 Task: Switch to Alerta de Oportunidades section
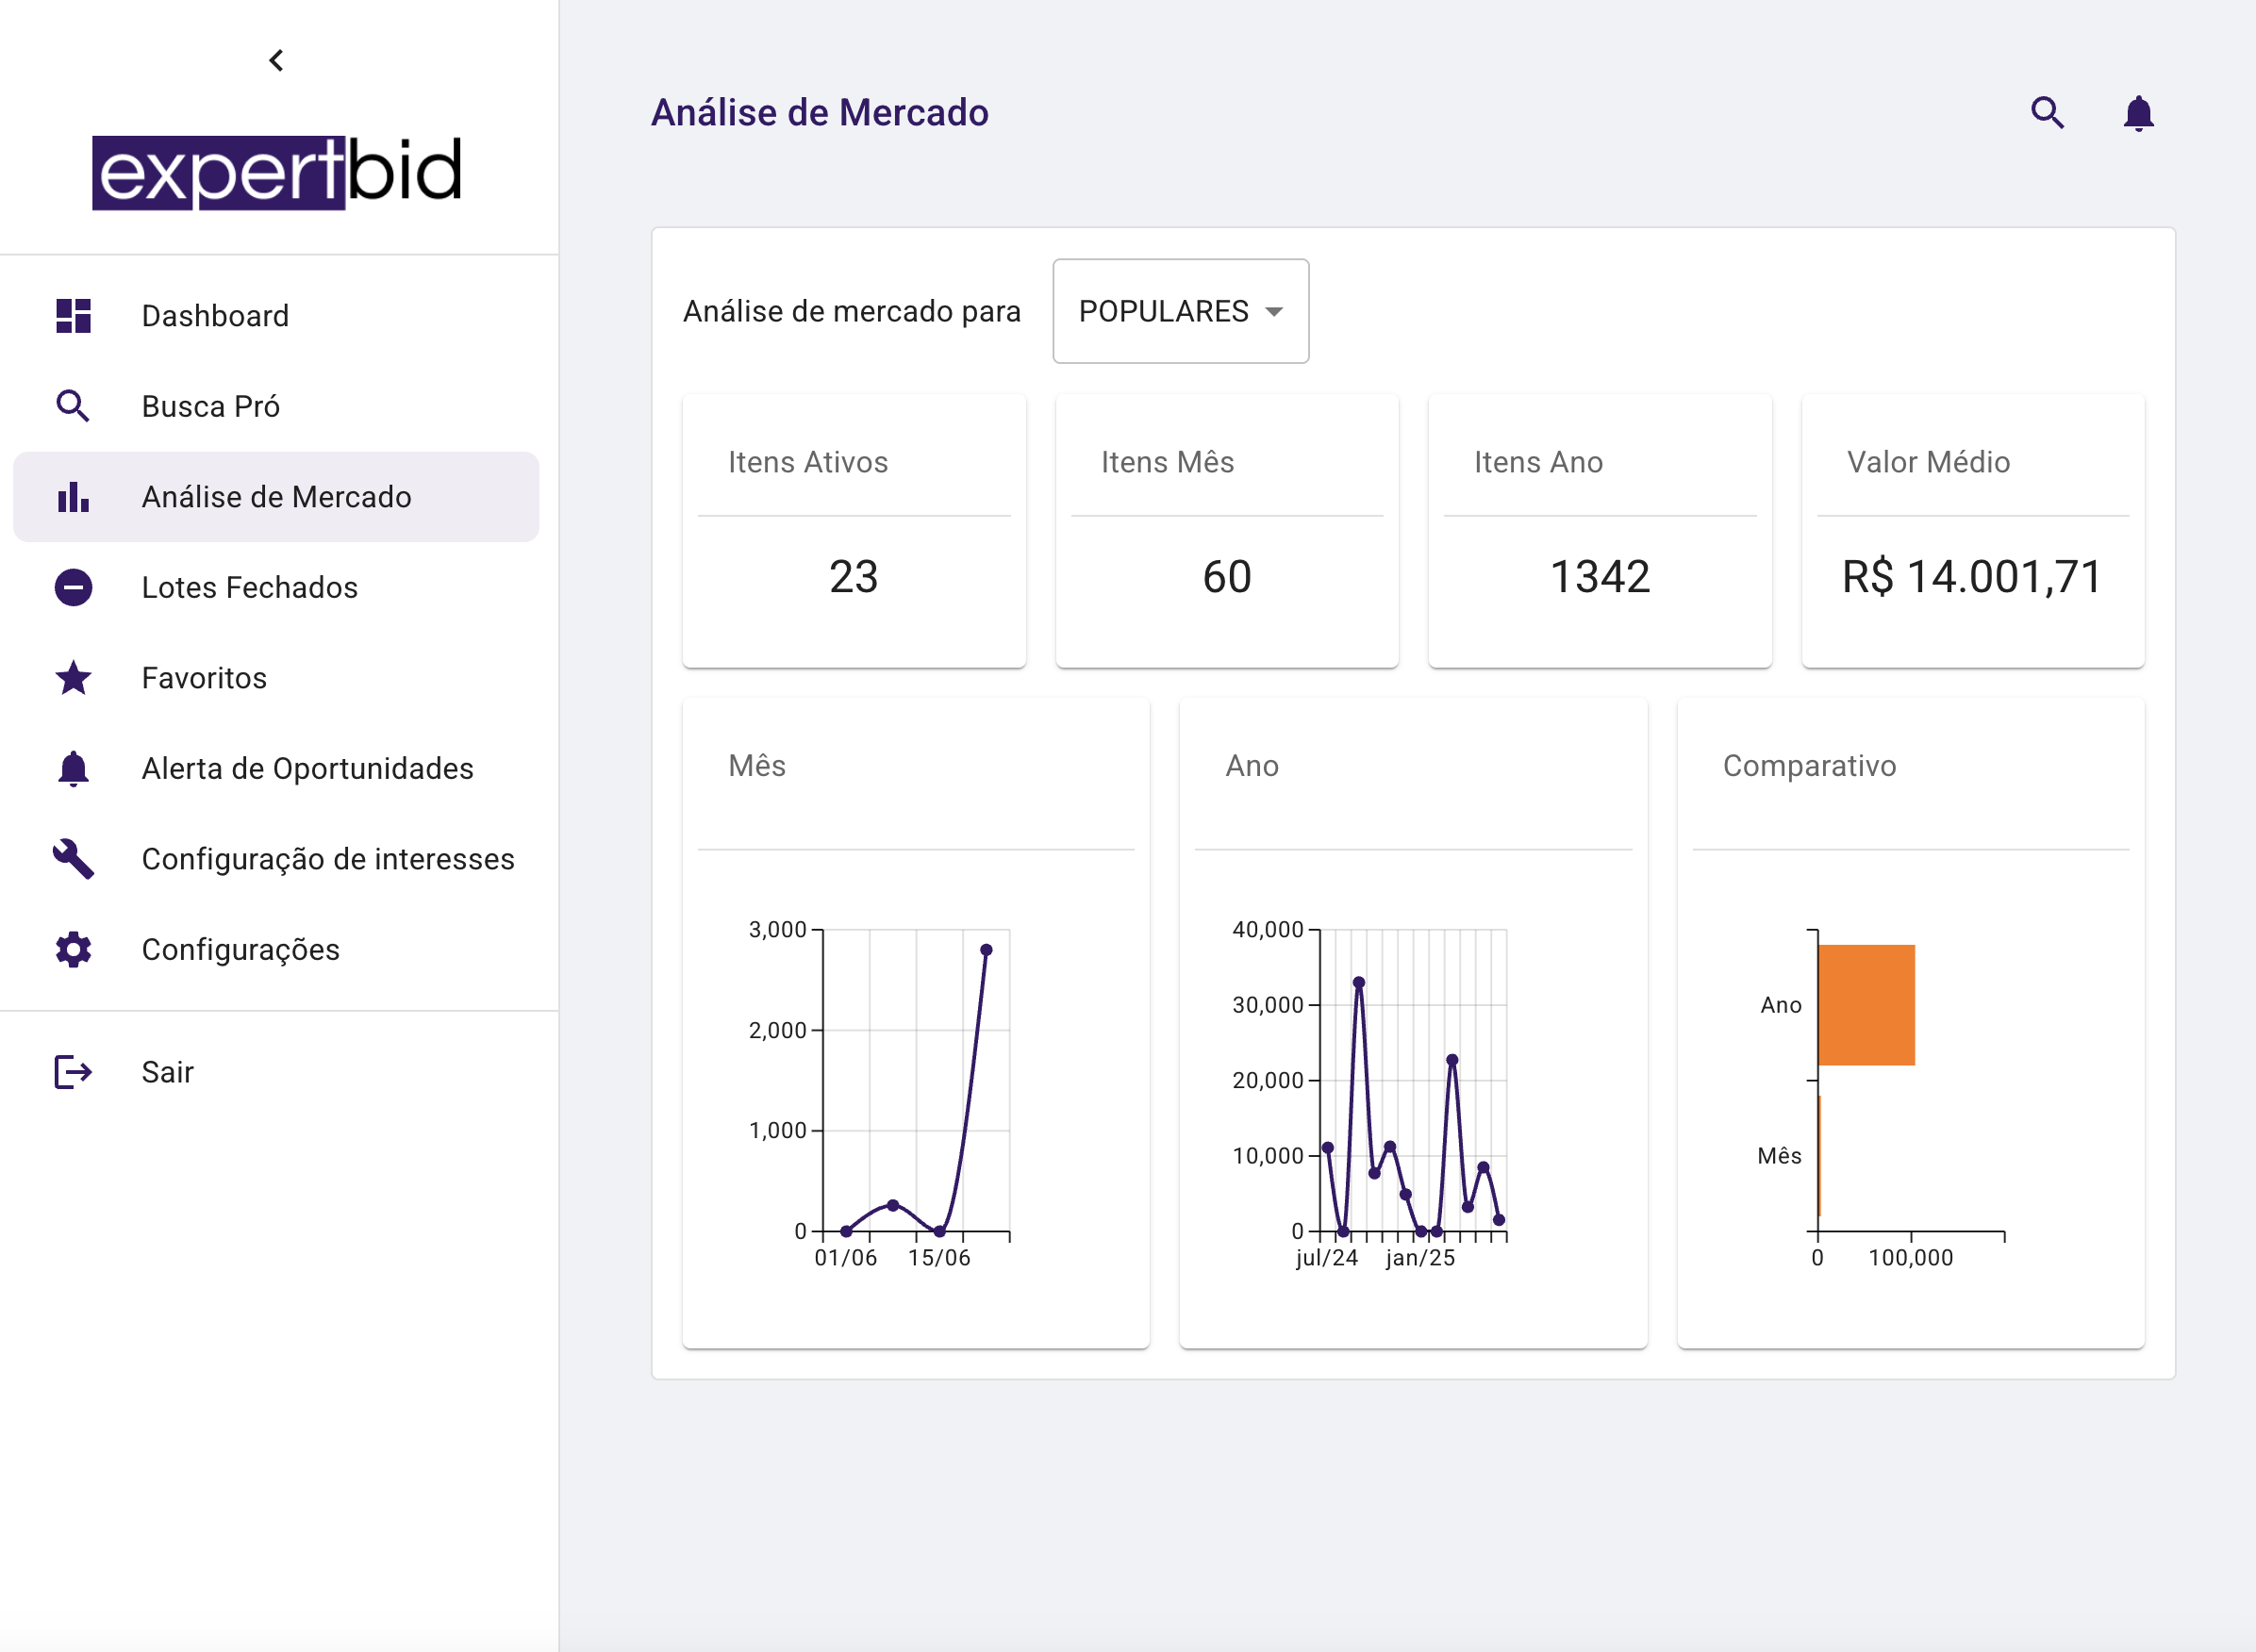[x=308, y=768]
